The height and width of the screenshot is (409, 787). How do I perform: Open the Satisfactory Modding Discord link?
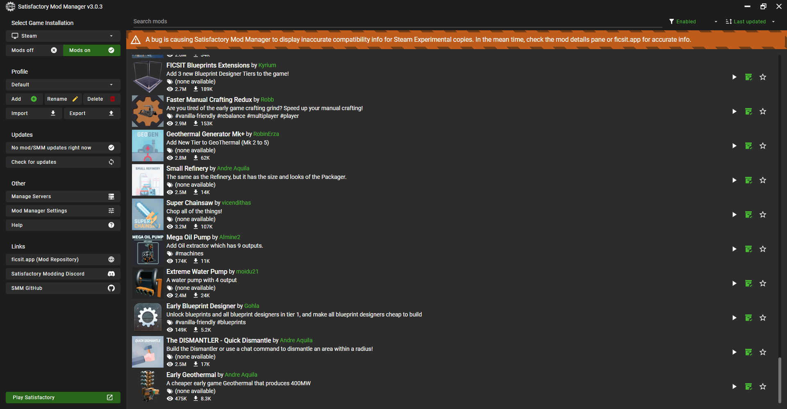(x=63, y=274)
